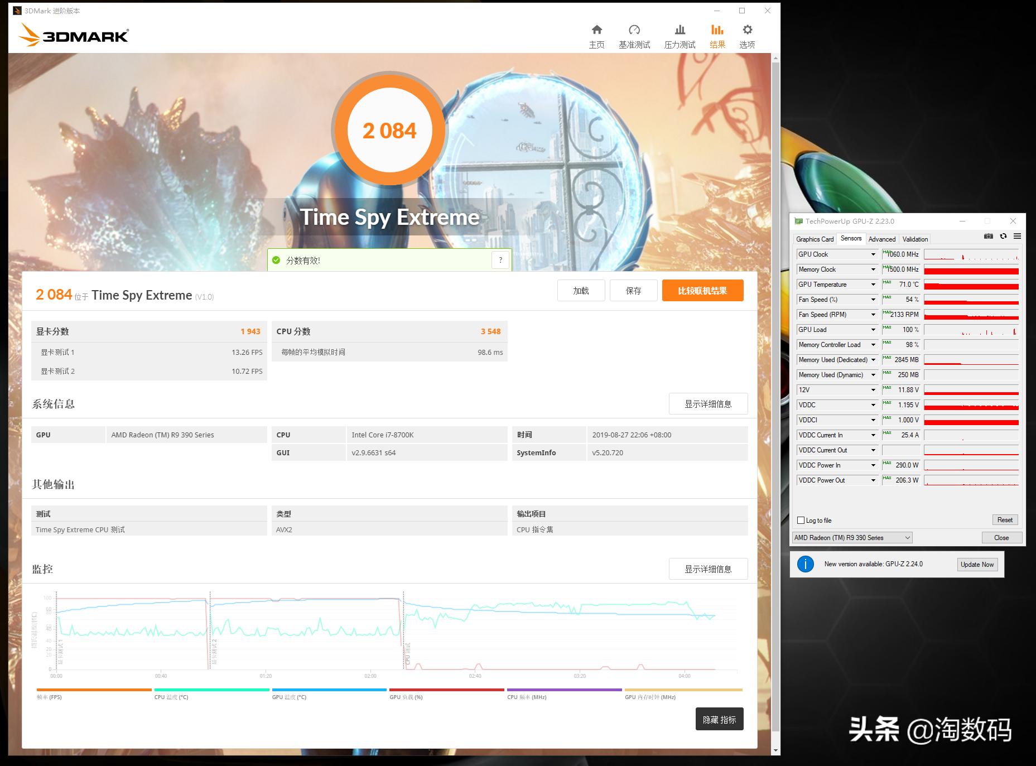Open the Fan Speed (%) sensor dropdown

pyautogui.click(x=873, y=300)
